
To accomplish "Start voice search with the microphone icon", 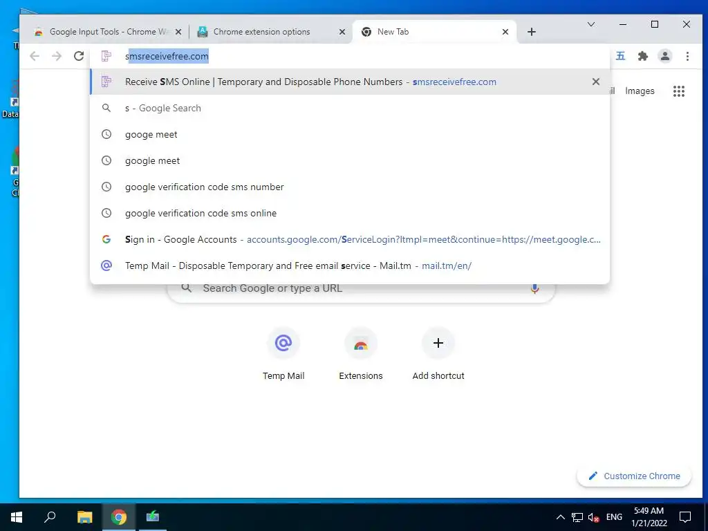I will coord(534,288).
